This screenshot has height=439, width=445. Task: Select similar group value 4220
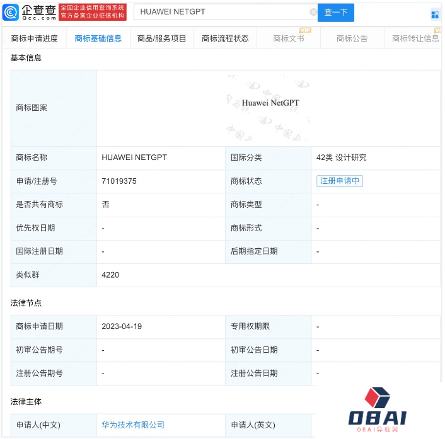(110, 275)
